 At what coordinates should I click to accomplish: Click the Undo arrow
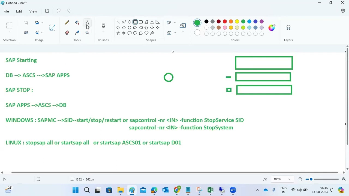coord(59,11)
